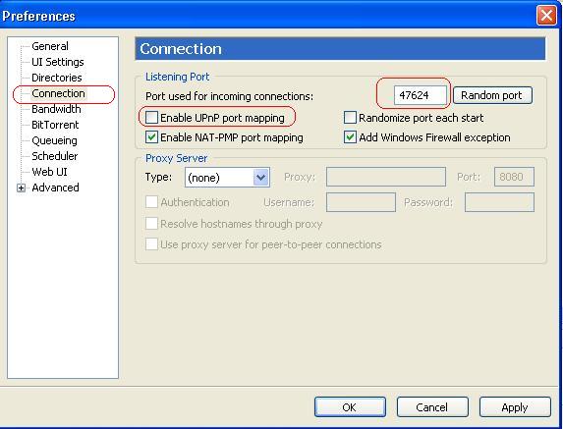Viewport: 563px width, 429px height.
Task: Apply the connection settings
Action: tap(515, 407)
